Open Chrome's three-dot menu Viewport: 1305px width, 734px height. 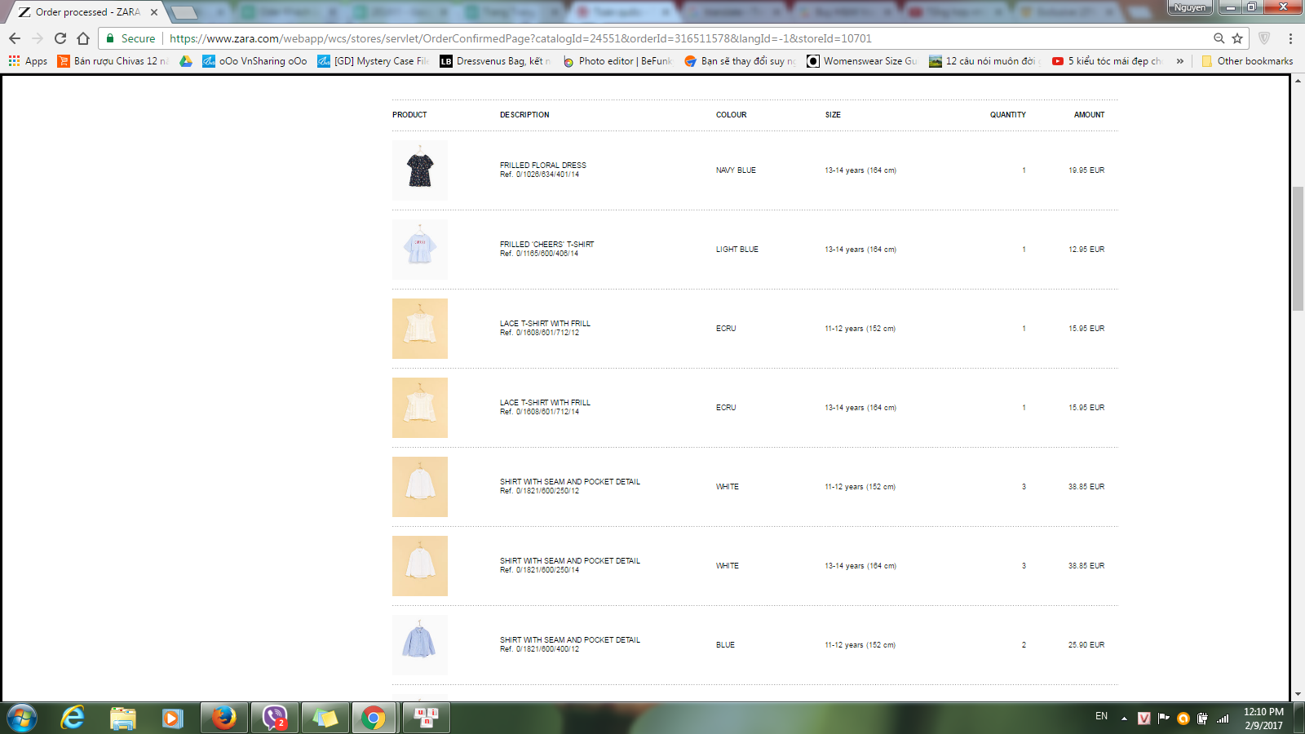coord(1290,38)
